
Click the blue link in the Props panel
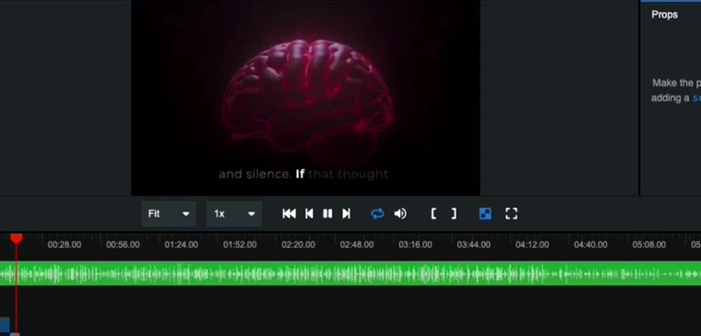[696, 98]
